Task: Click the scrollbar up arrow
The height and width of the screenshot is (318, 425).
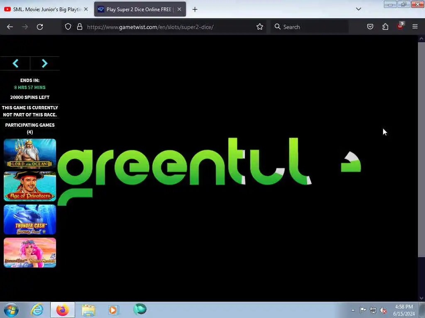Action: (x=421, y=39)
